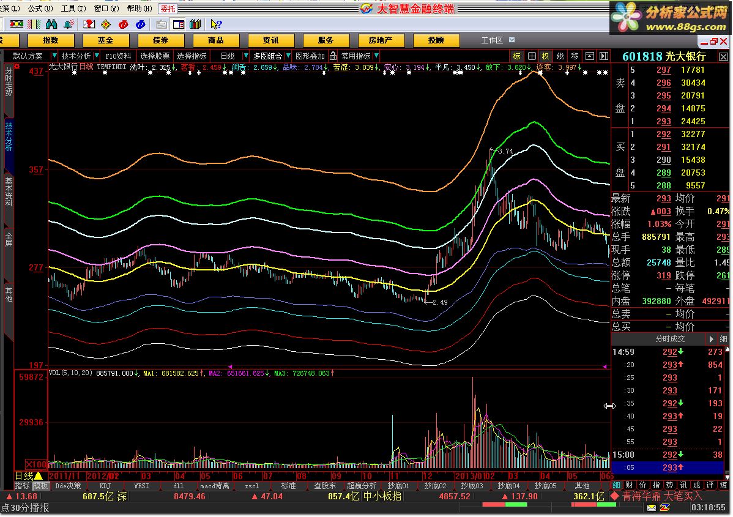Viewport: 733px width, 517px height.
Task: Click the 日线 yellow triangle period selector
Action: (29, 476)
